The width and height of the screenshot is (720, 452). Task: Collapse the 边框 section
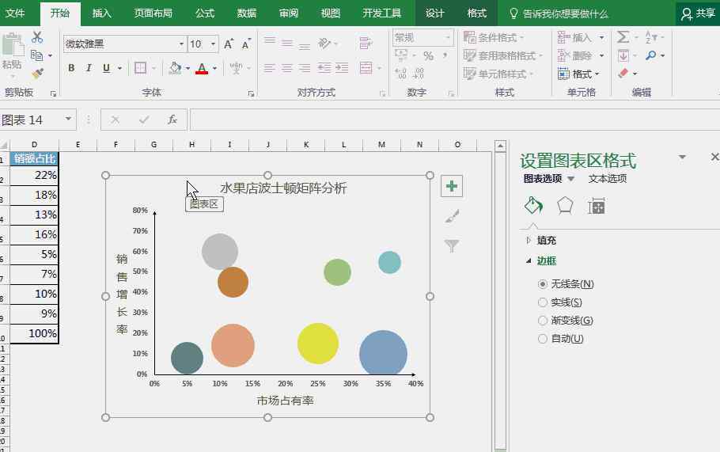pos(529,261)
